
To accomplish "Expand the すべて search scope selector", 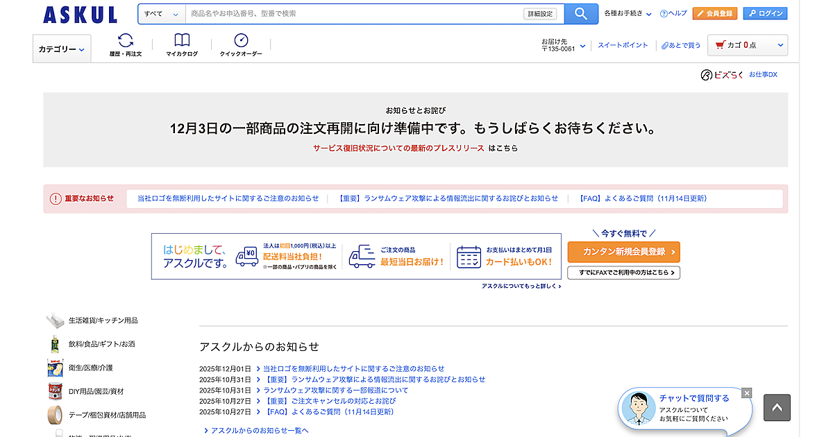I will pos(161,13).
